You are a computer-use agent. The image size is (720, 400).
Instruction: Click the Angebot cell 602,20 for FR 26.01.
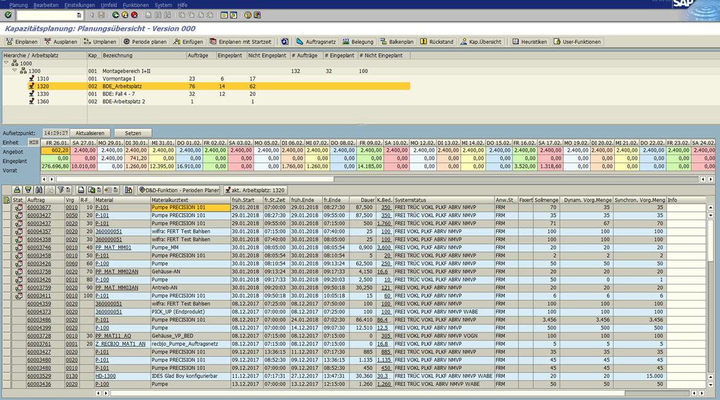55,150
